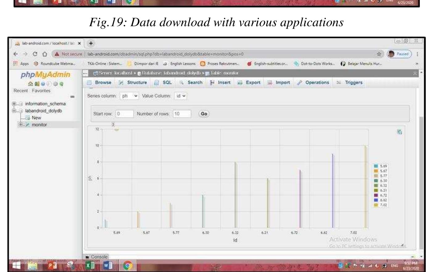Open Excel from the Windows taskbar
The image size is (426, 272).
(x=92, y=265)
